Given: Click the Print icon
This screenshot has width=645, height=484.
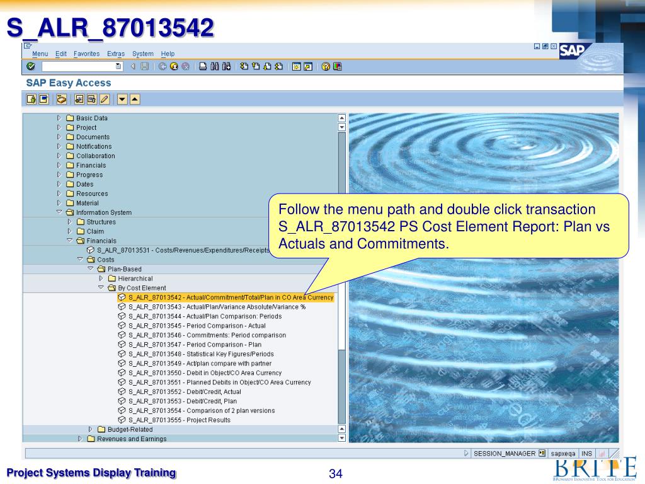Looking at the screenshot, I should (203, 66).
